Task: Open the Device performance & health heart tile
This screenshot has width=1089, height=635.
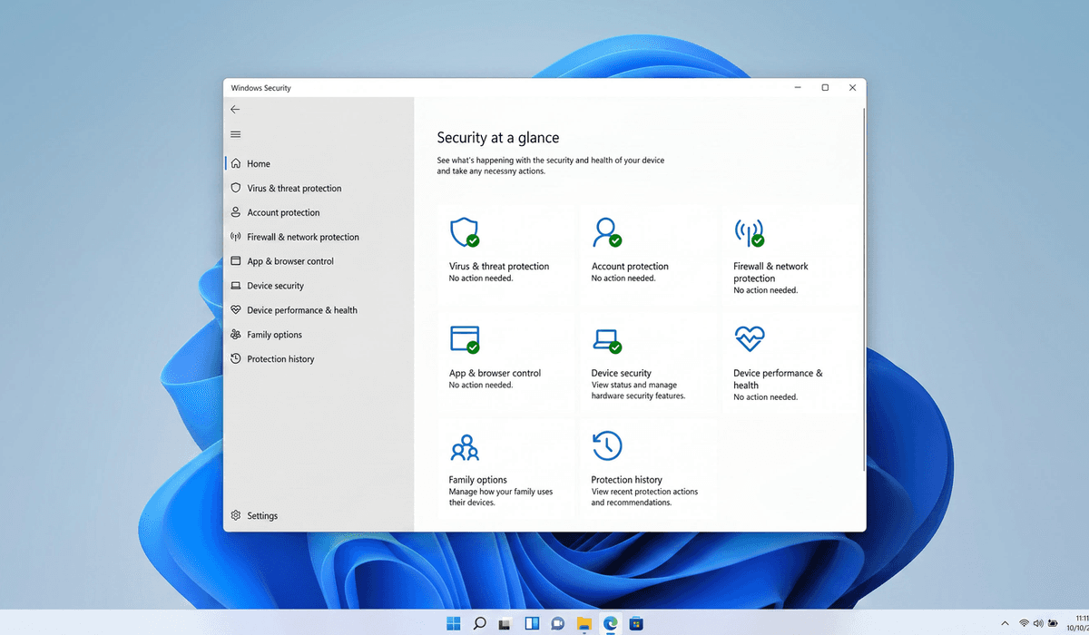Action: click(790, 362)
